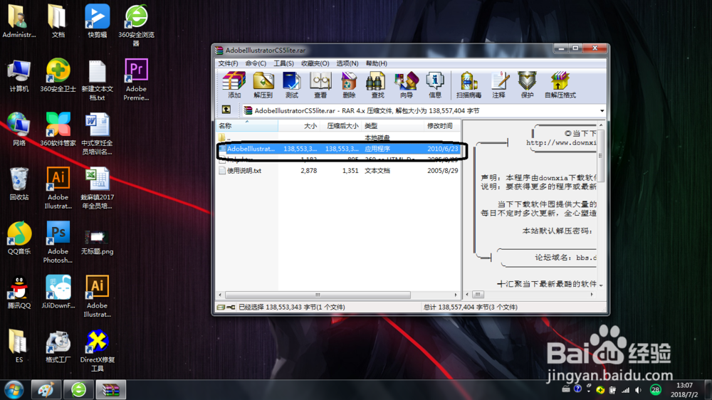This screenshot has height=400, width=712.
Task: Launch Adobe Premiere desktop shortcut
Action: point(136,80)
